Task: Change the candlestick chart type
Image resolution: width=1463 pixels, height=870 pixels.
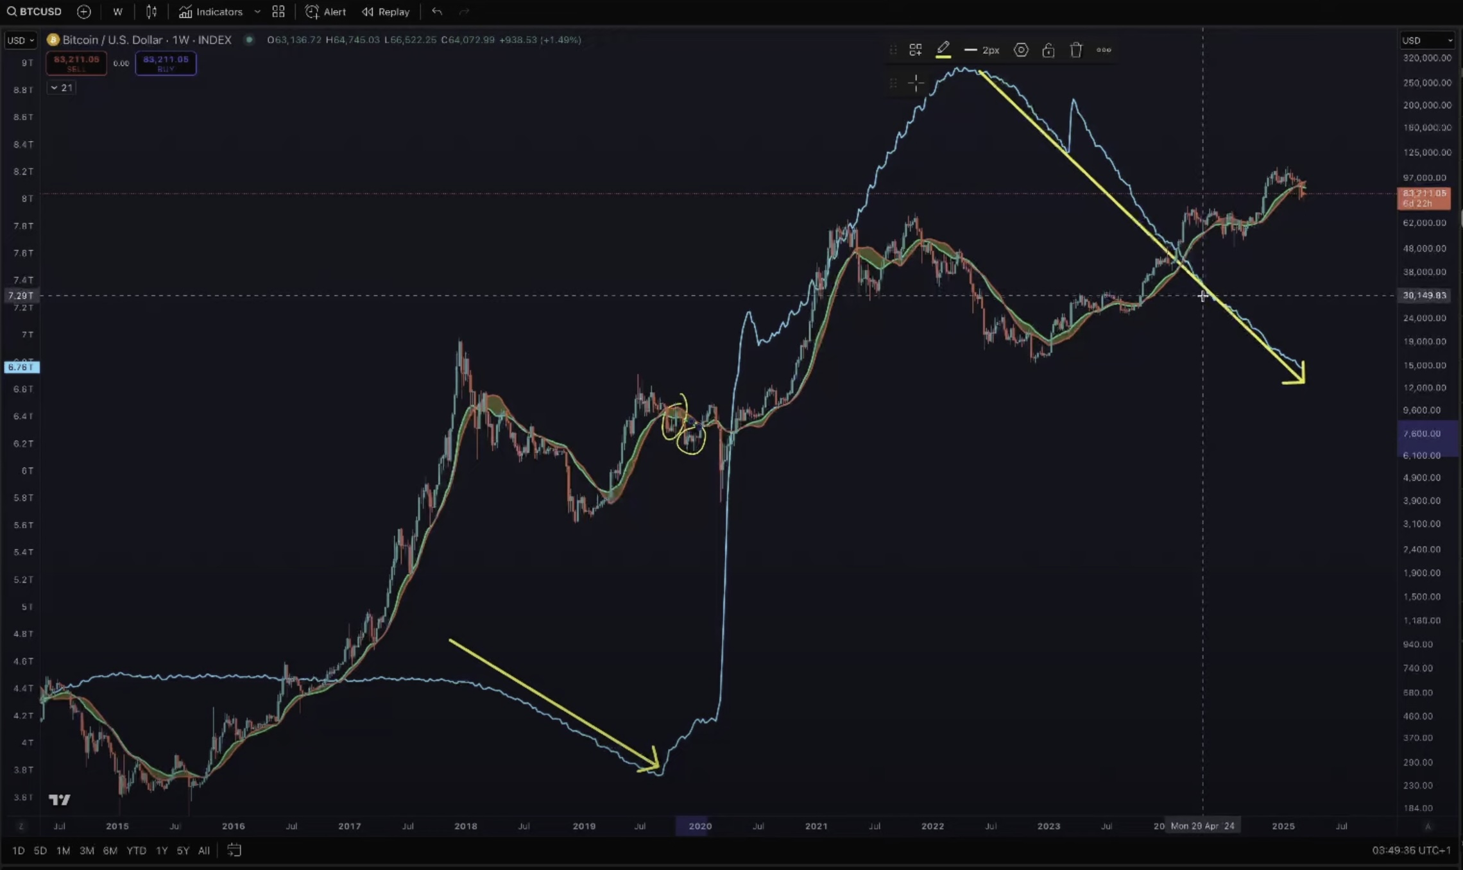Action: pos(151,12)
